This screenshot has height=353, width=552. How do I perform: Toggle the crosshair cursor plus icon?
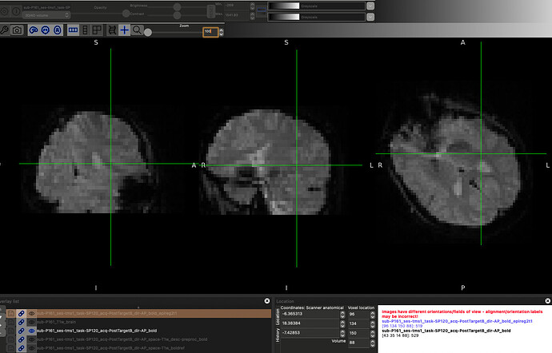tap(124, 30)
